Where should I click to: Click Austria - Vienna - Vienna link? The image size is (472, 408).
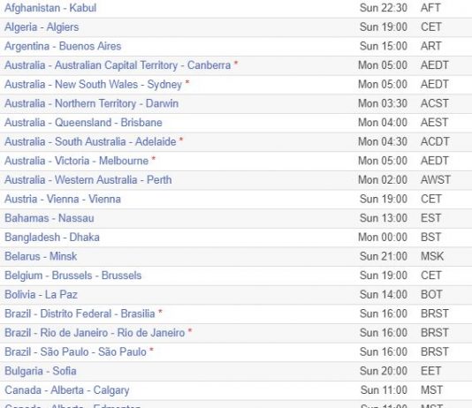tap(63, 199)
